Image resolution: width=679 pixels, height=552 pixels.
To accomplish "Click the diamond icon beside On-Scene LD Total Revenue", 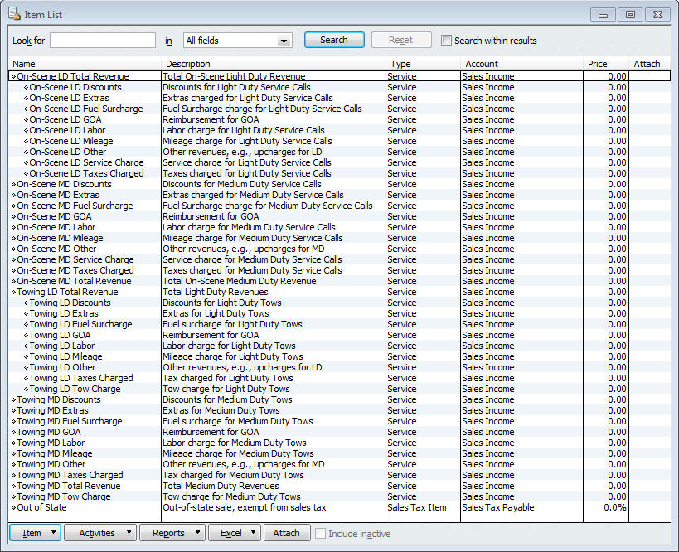I will pos(13,77).
